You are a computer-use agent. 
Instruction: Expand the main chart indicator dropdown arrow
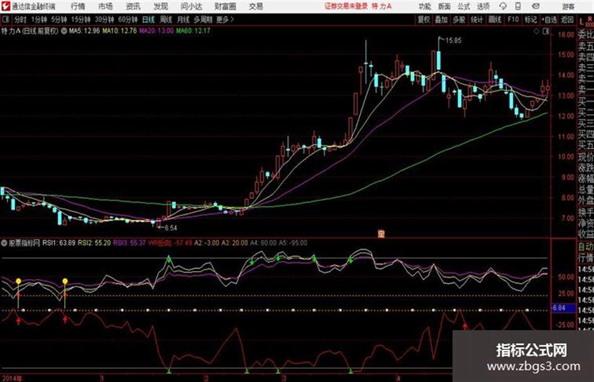(x=64, y=31)
